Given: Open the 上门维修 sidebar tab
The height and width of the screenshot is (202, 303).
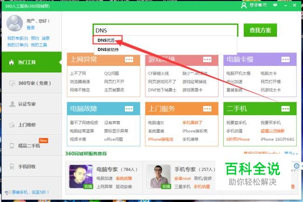Looking at the screenshot, I should click(32, 125).
